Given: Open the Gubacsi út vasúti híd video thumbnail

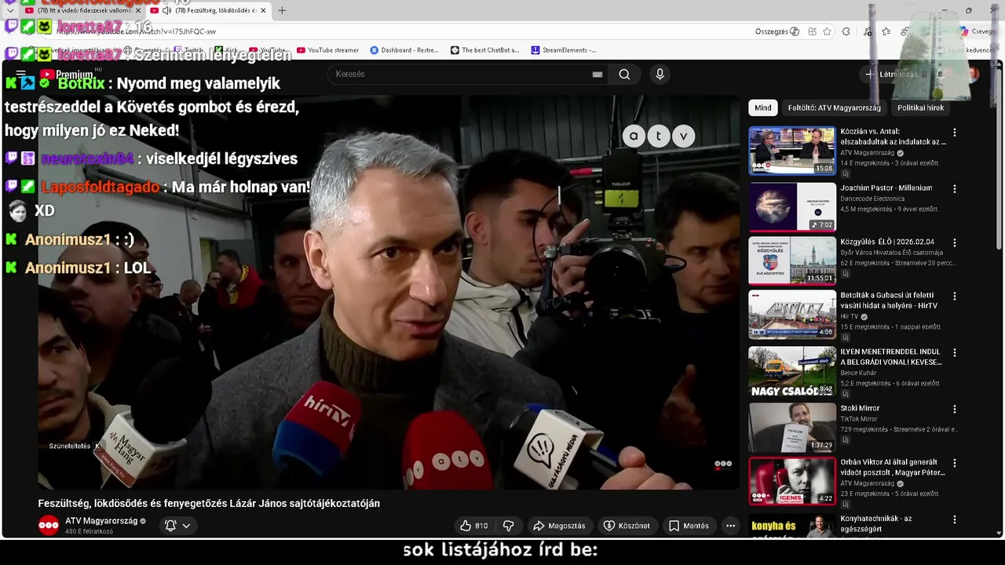Looking at the screenshot, I should click(792, 315).
